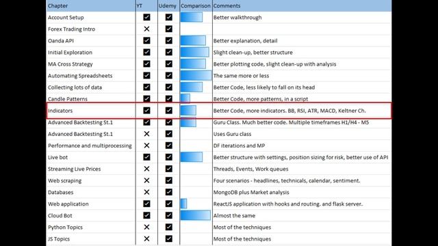Select the Comments column header
Viewport: 438px width, 246px height.
coord(302,5)
